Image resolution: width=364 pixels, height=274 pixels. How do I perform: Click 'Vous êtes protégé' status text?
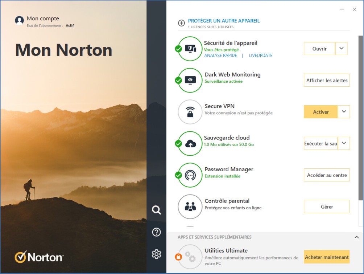(221, 50)
